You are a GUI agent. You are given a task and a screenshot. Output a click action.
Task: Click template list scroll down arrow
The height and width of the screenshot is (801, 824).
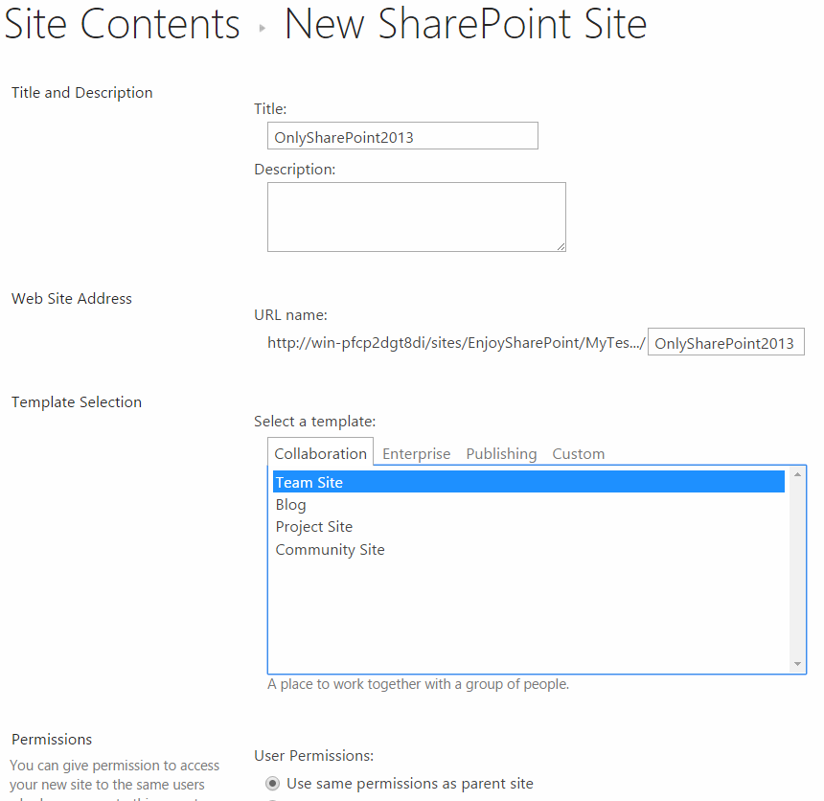[x=797, y=664]
